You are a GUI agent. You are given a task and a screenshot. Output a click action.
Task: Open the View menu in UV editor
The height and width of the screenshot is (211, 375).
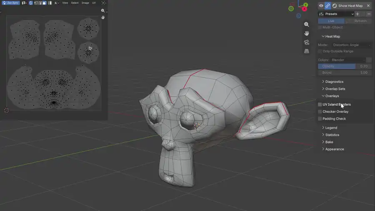[65, 3]
